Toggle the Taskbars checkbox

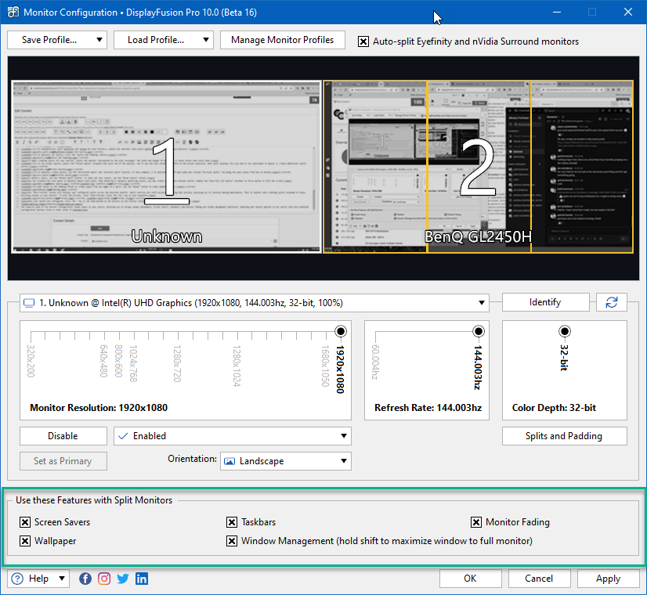coord(232,522)
